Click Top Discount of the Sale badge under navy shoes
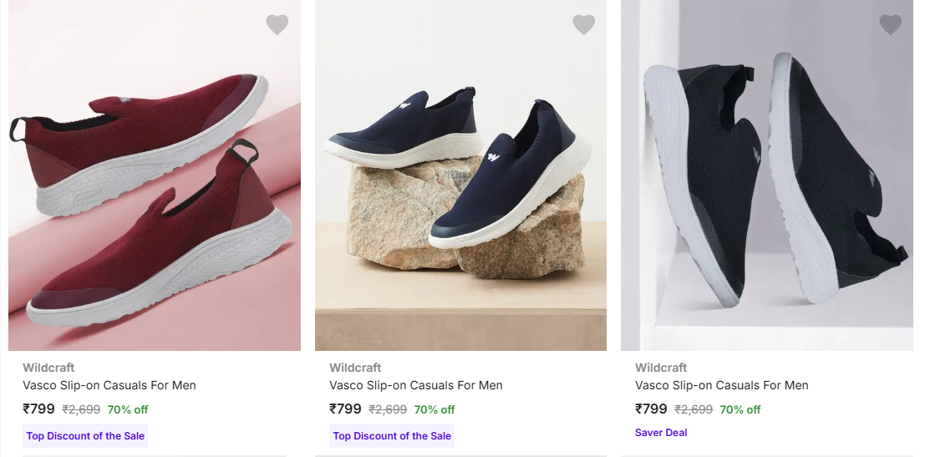 (392, 435)
